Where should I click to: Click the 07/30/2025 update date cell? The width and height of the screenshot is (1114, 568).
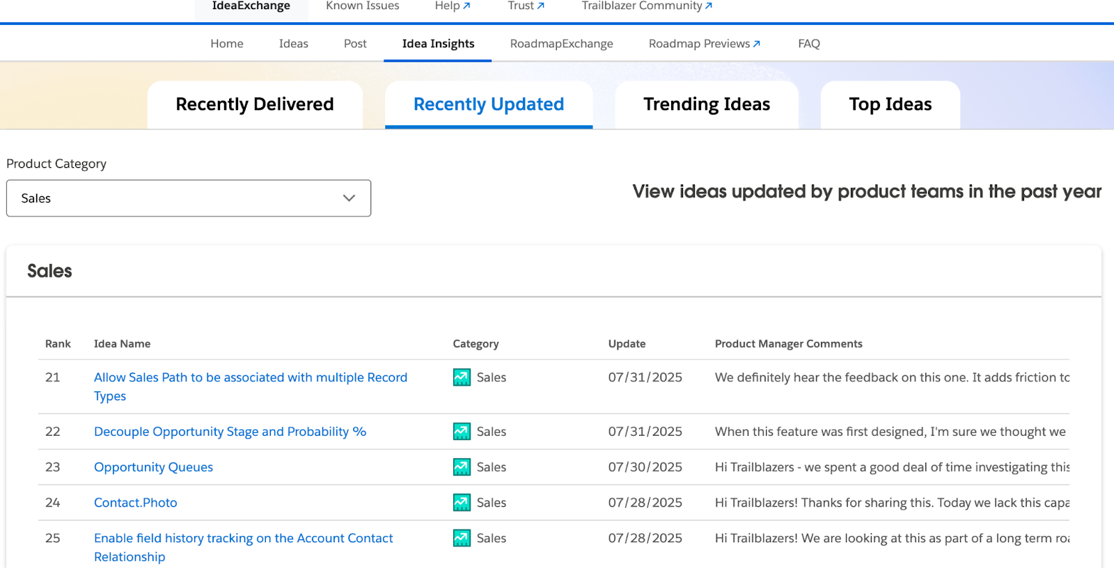645,467
